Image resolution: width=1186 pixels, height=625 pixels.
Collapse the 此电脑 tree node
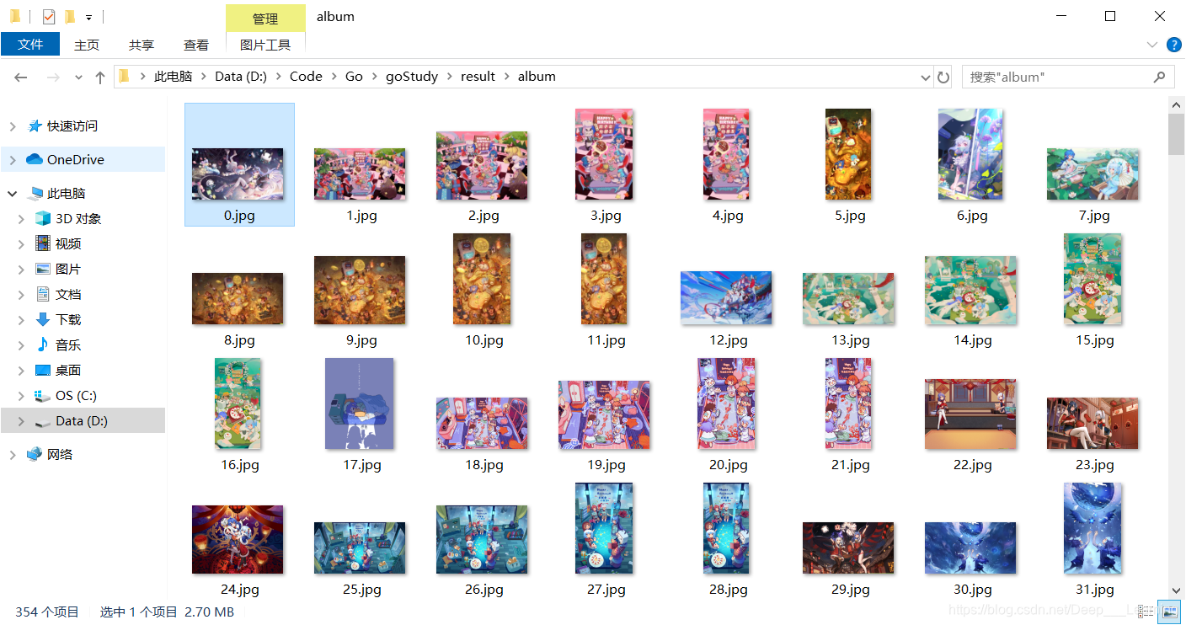click(x=13, y=194)
